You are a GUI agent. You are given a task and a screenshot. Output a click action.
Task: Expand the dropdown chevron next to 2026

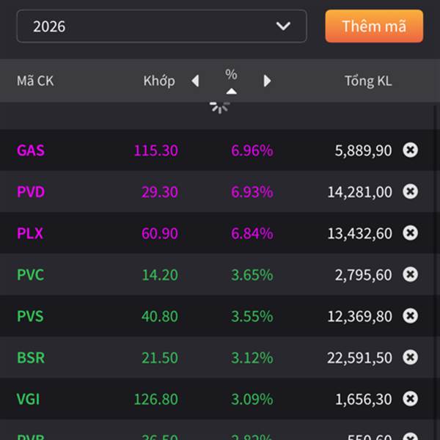tap(283, 26)
